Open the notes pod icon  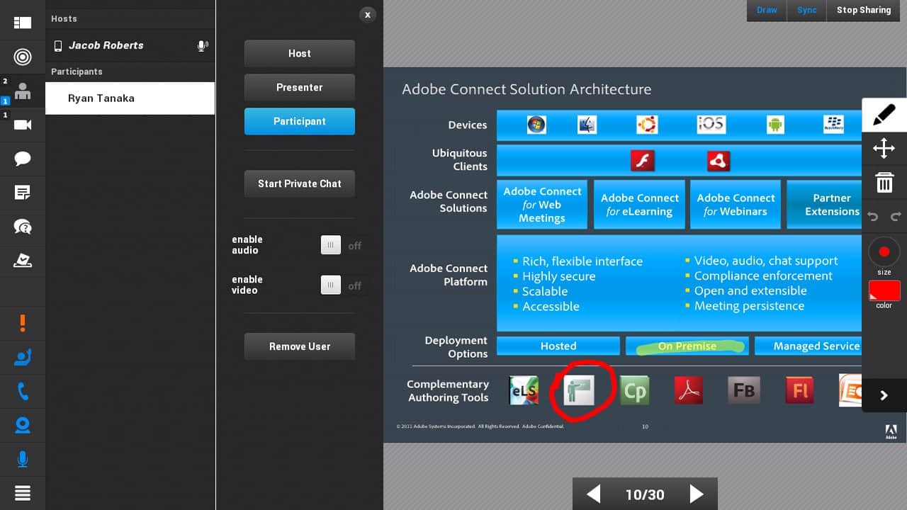tap(23, 193)
